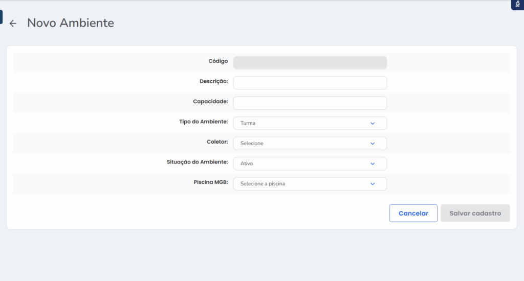
Task: Focus the Descrição text input
Action: pyautogui.click(x=310, y=83)
